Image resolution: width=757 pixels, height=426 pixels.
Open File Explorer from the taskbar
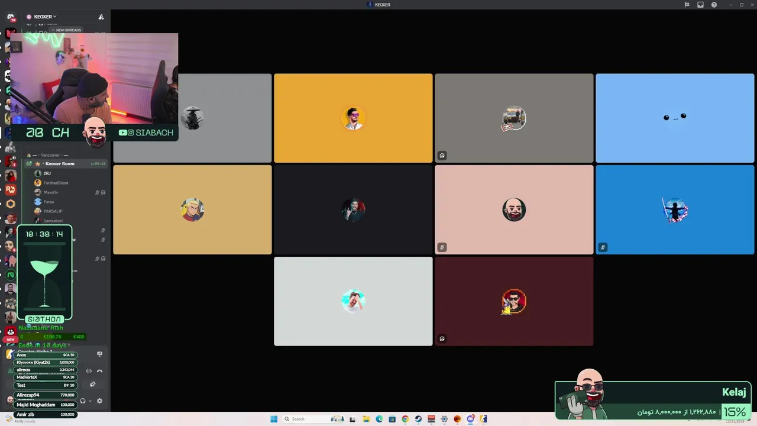pyautogui.click(x=366, y=419)
